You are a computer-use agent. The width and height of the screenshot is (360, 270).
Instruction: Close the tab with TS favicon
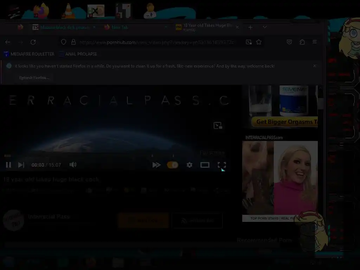click(94, 27)
